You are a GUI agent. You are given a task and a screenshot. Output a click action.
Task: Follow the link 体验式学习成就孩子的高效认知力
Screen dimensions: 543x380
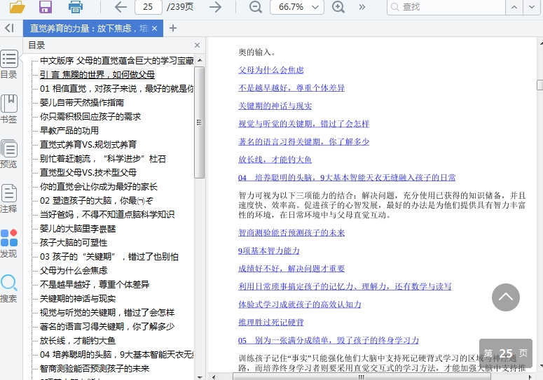click(300, 304)
